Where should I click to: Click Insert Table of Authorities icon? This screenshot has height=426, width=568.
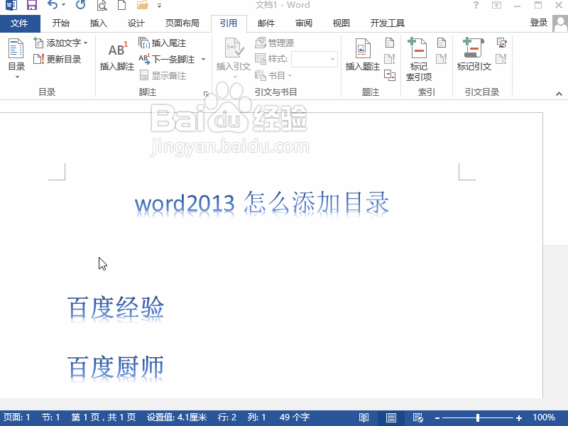tap(502, 43)
